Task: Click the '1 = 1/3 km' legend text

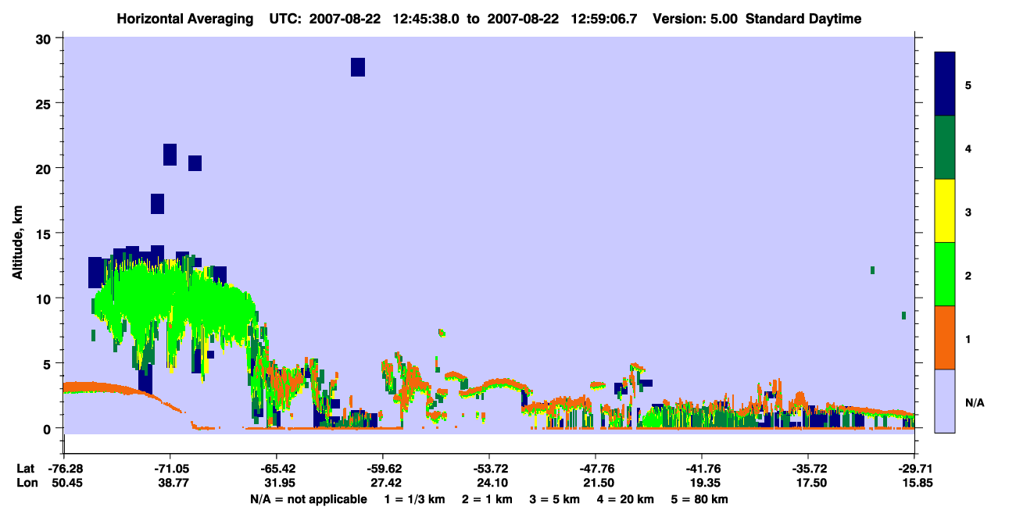Action: point(414,499)
